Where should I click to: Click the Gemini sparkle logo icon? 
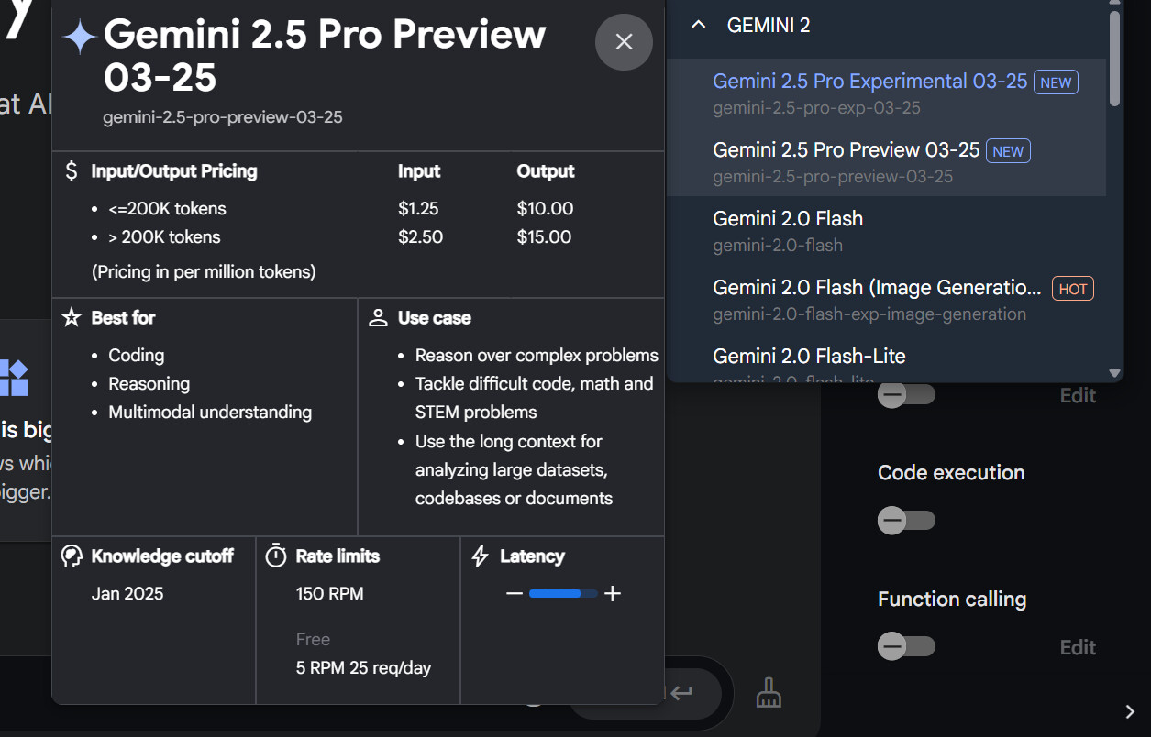[80, 37]
